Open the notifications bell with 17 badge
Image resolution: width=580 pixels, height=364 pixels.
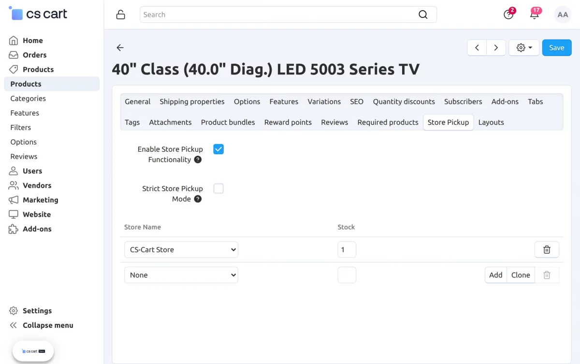click(535, 15)
